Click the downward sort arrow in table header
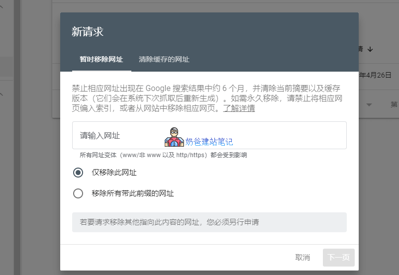399x275 pixels. point(370,49)
